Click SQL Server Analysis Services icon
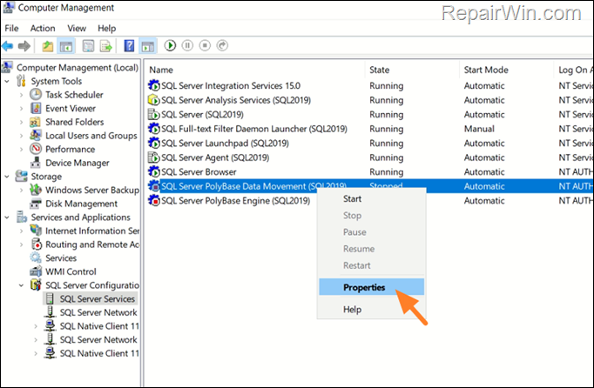 pyautogui.click(x=153, y=100)
